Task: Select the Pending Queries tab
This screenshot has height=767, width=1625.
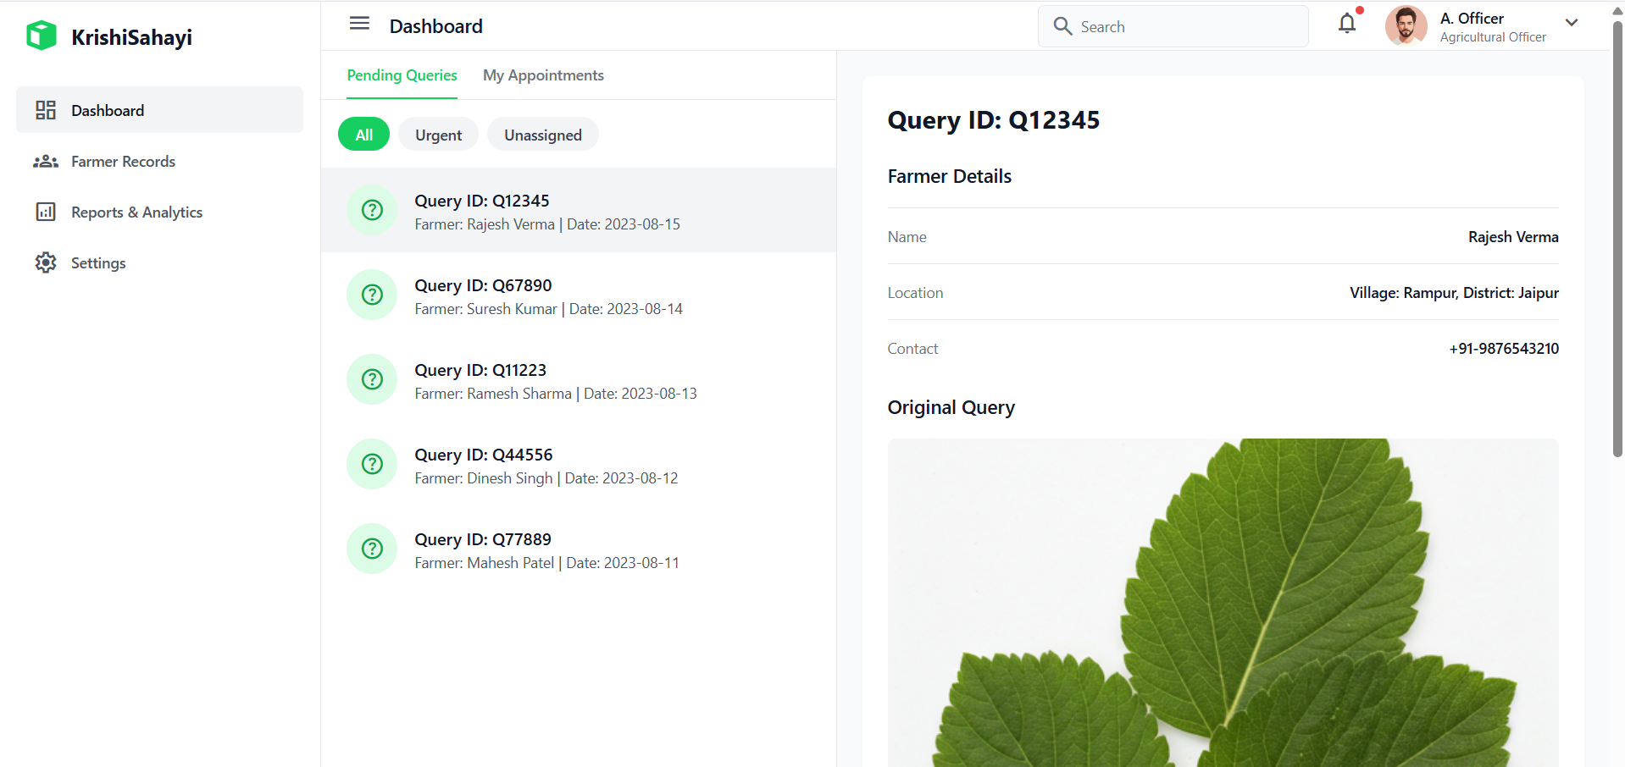Action: 402,75
